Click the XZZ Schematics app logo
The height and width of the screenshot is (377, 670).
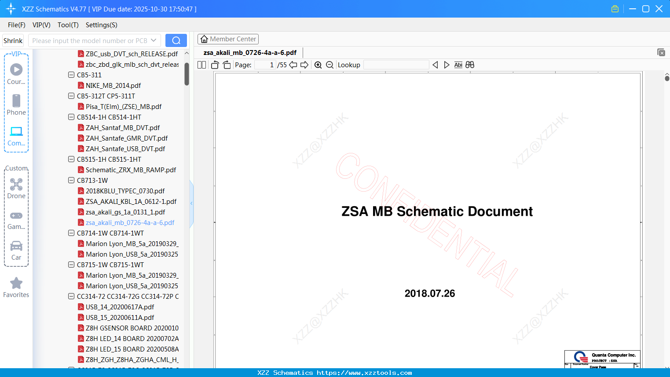[x=11, y=9]
